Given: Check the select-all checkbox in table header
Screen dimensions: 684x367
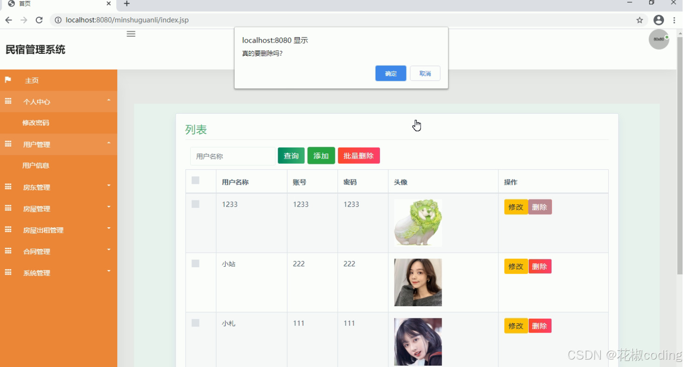Looking at the screenshot, I should point(195,180).
